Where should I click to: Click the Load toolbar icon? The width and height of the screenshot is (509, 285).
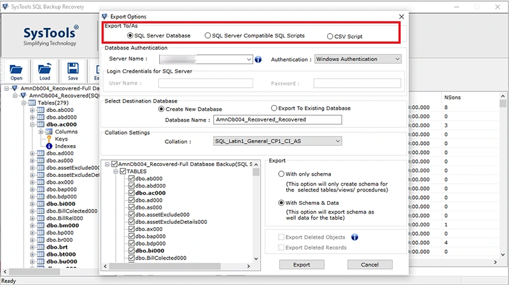point(45,69)
